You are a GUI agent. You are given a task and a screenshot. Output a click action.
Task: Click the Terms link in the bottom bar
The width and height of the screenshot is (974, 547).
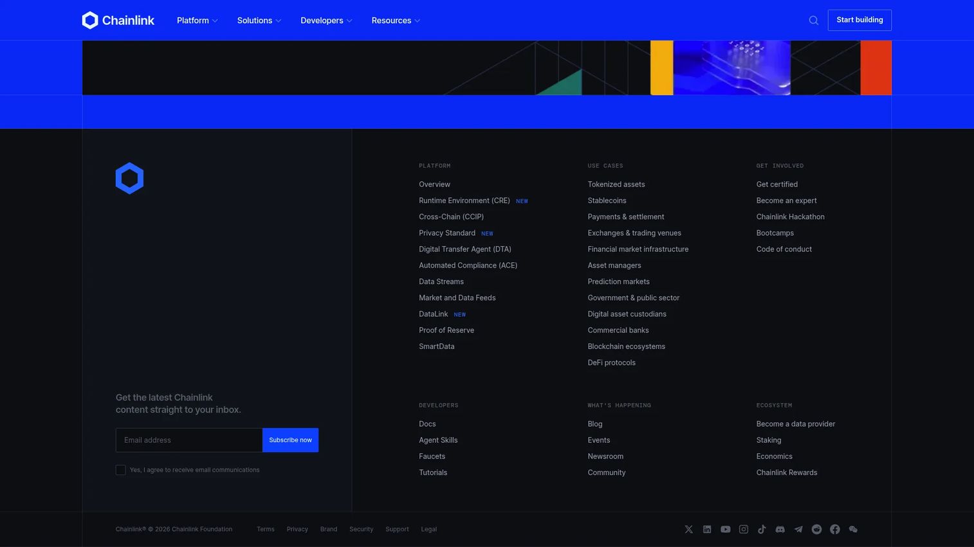click(266, 530)
